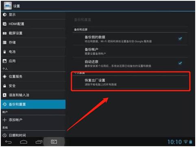Open 位置服务 location services

point(33,77)
